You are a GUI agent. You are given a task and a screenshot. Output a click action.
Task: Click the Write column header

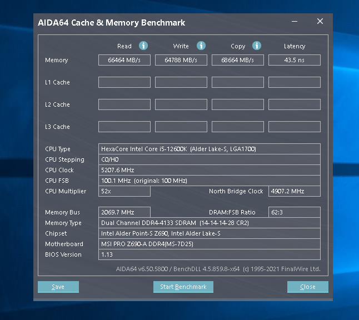point(181,46)
